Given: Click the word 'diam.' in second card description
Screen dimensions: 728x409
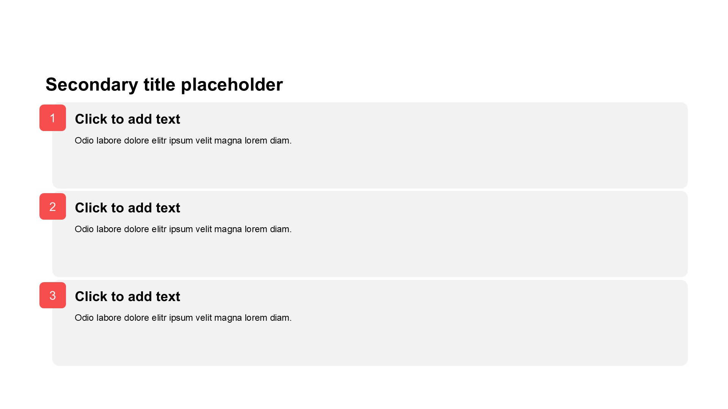Looking at the screenshot, I should 281,229.
